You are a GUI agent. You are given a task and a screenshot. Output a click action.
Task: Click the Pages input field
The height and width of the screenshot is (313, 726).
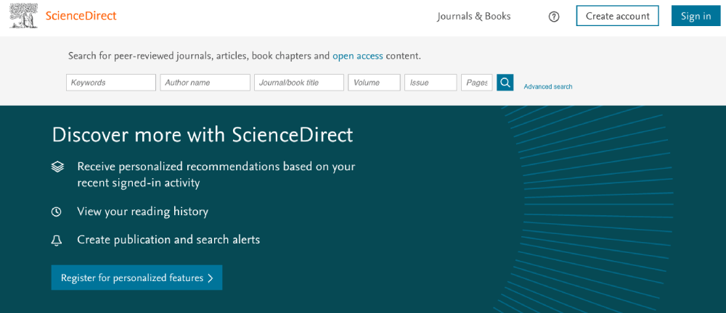click(476, 83)
